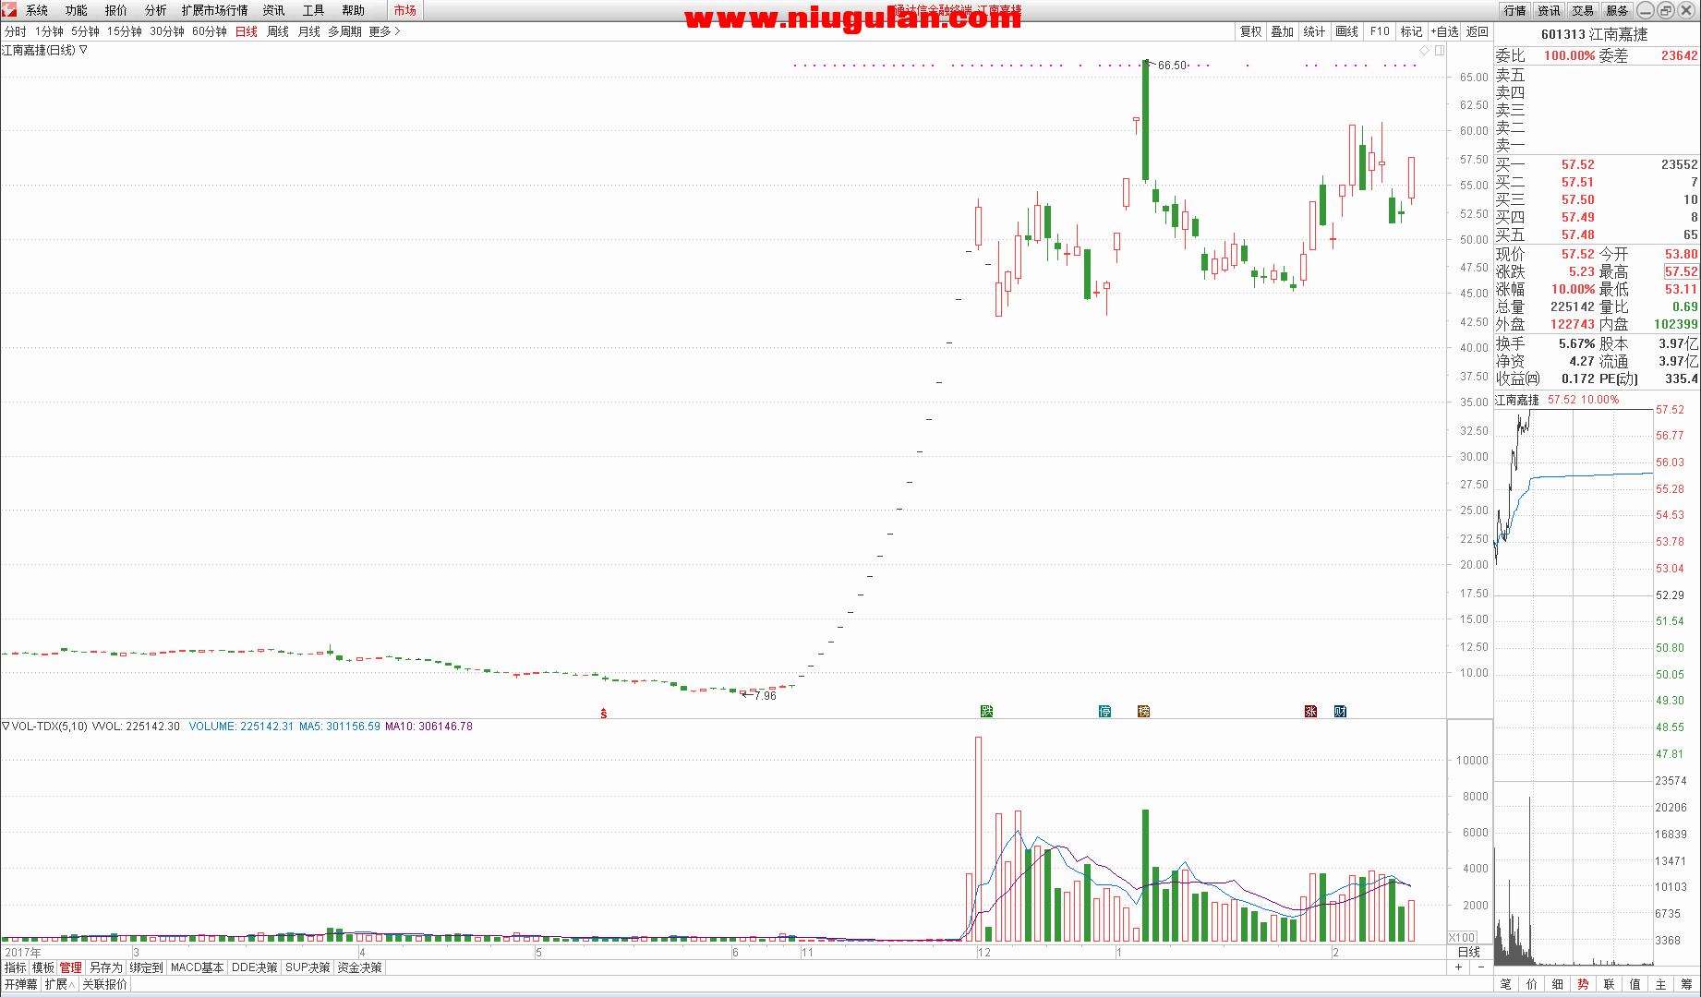Click the 叠加 overlay button

pos(1282,31)
